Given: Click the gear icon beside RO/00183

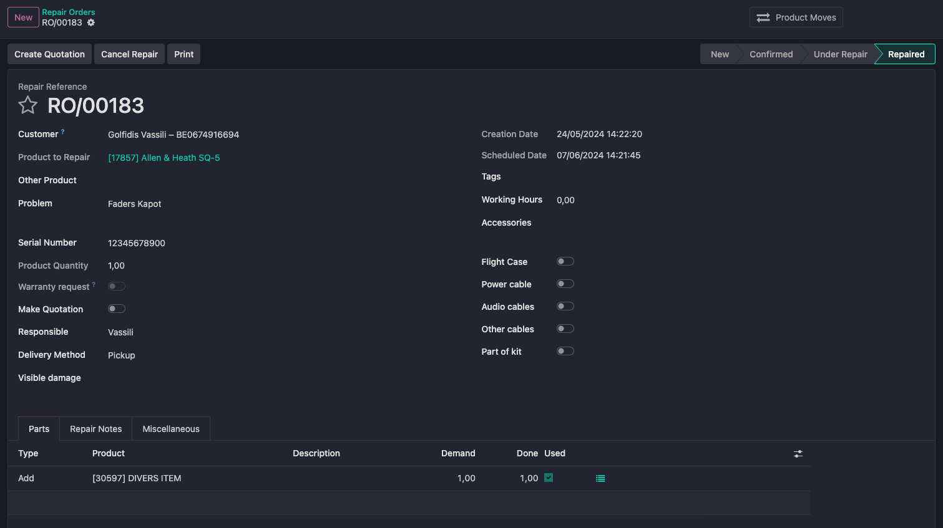Looking at the screenshot, I should pyautogui.click(x=91, y=22).
